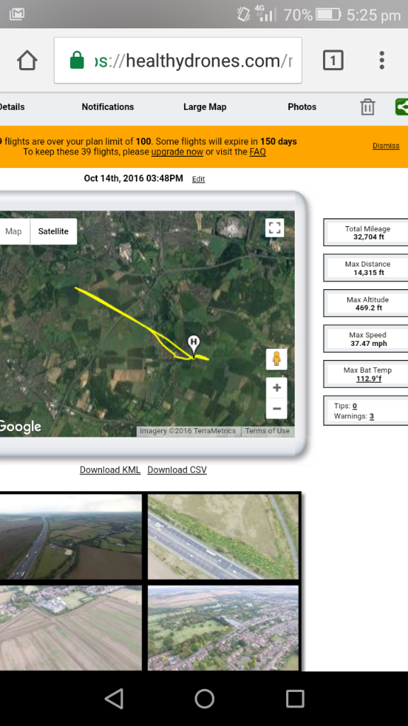This screenshot has width=408, height=726.
Task: Select the Street View pegman
Action: [x=277, y=359]
